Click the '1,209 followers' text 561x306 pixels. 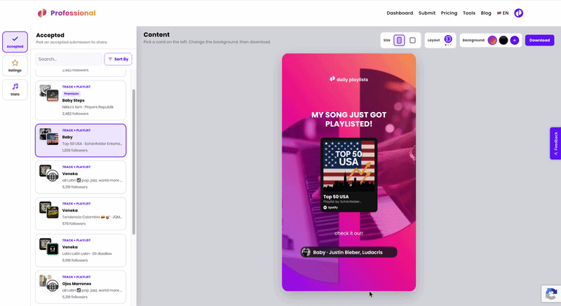[75, 151]
